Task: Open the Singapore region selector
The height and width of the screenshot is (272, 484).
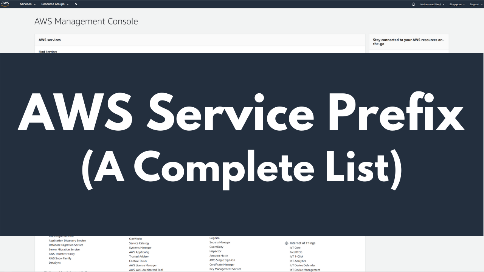Action: click(x=455, y=4)
